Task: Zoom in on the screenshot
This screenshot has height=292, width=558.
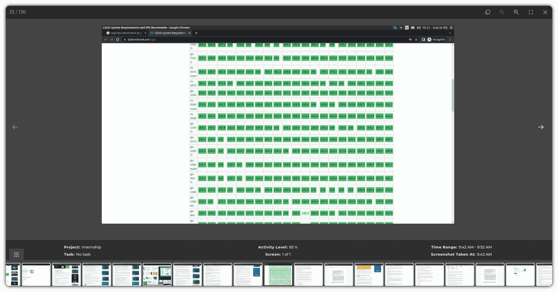Action: (516, 12)
